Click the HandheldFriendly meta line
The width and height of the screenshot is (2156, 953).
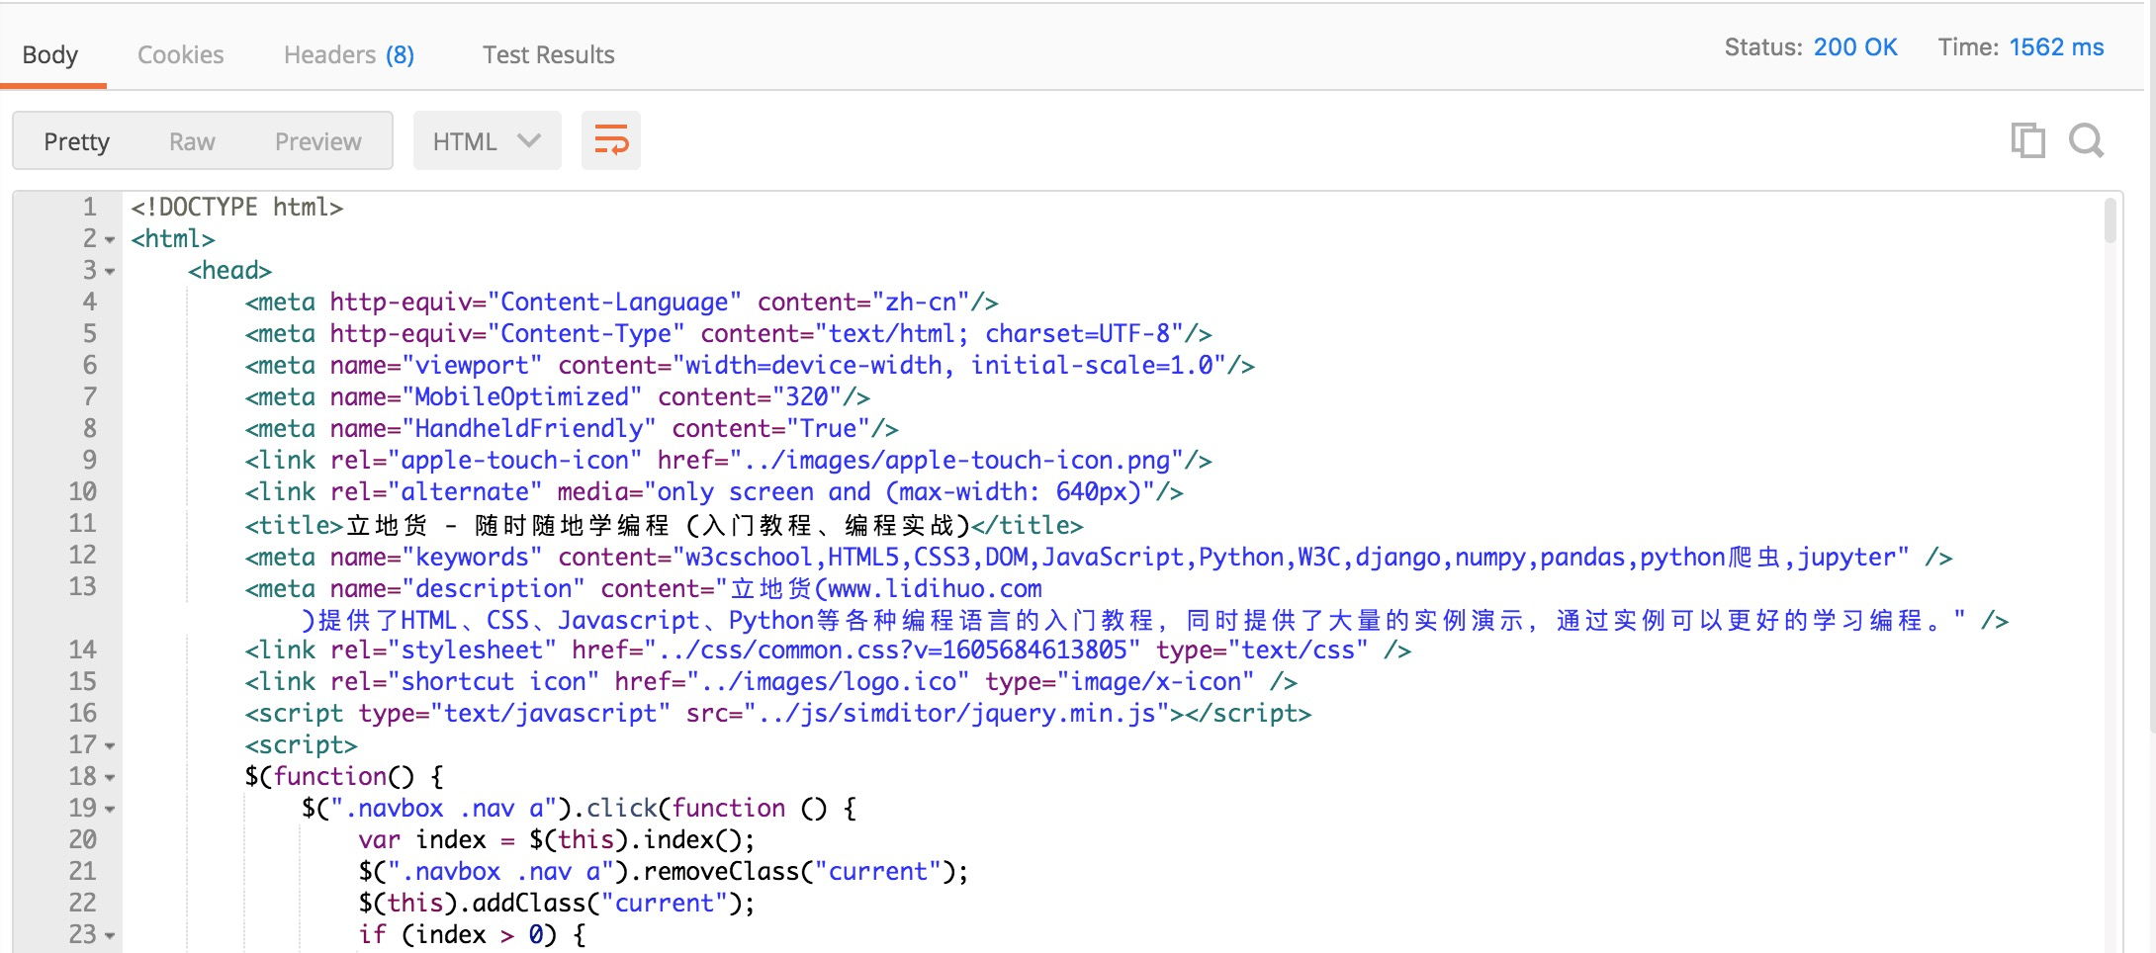572,428
